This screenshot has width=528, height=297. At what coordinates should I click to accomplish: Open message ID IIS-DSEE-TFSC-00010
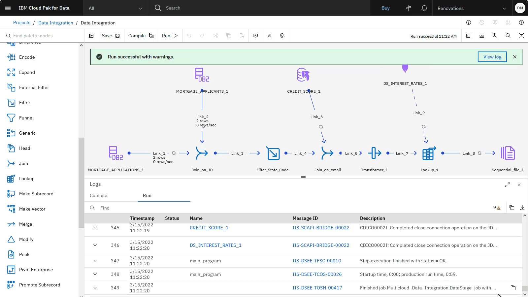tap(317, 261)
